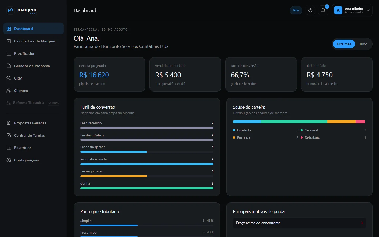Click the Olá, Ana. greeting

[86, 38]
